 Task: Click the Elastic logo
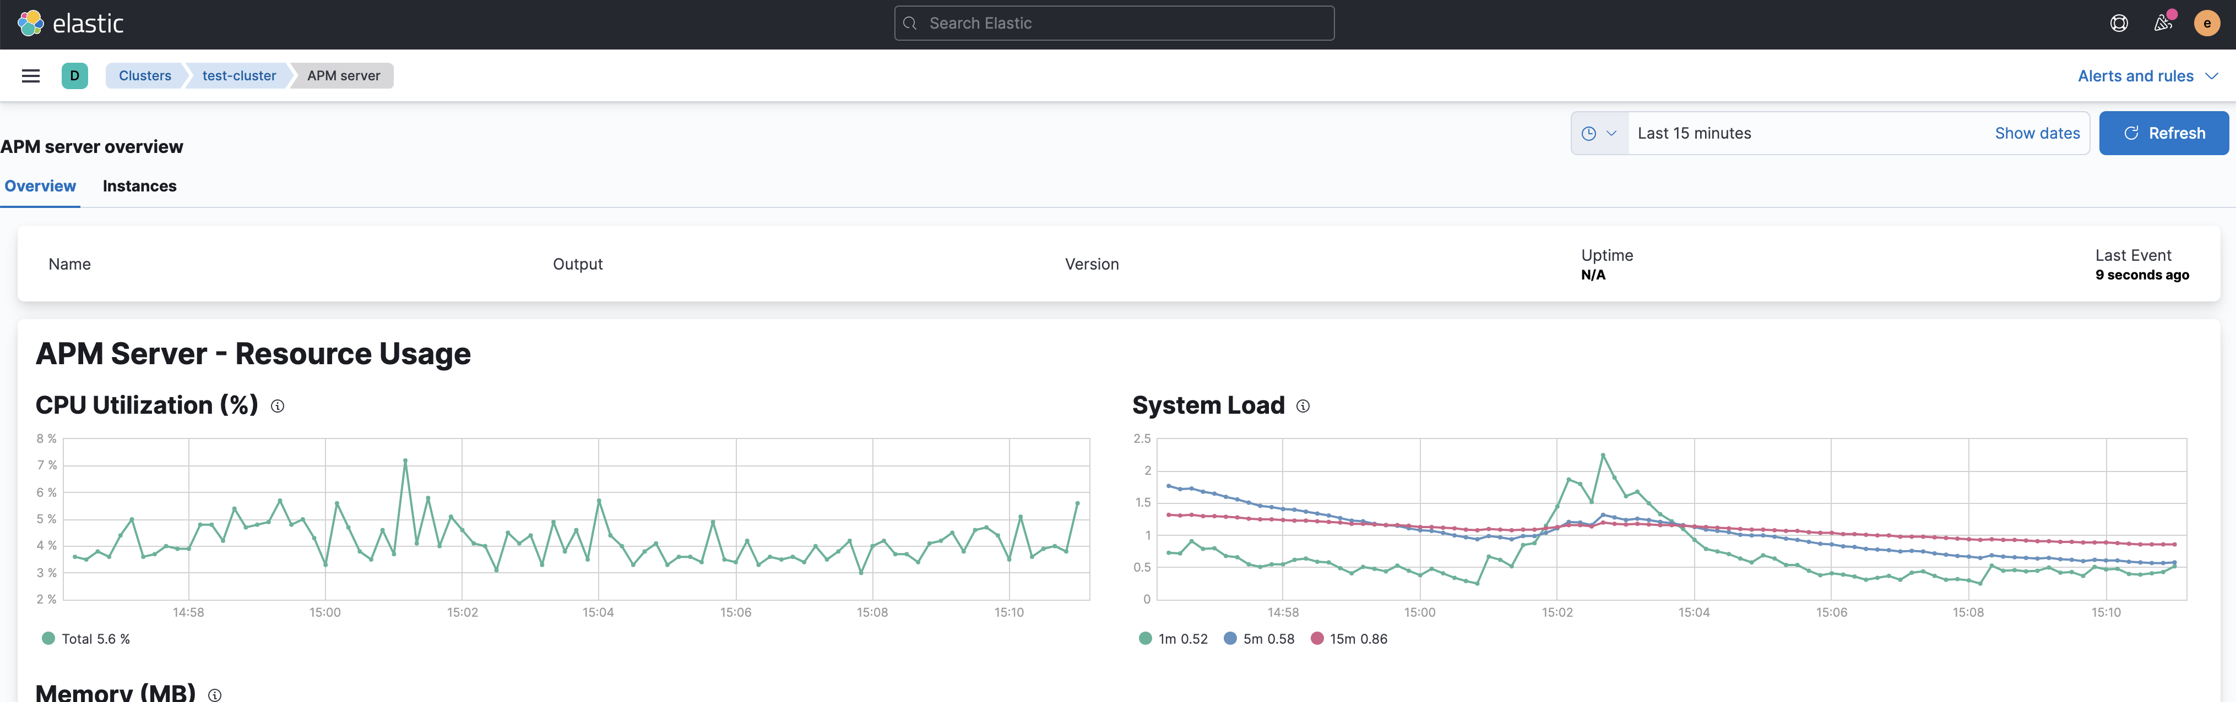[71, 24]
